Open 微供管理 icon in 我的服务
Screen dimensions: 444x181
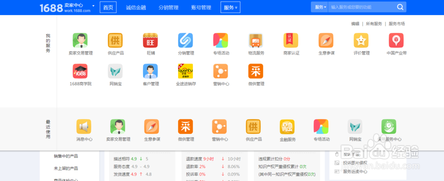click(x=256, y=71)
